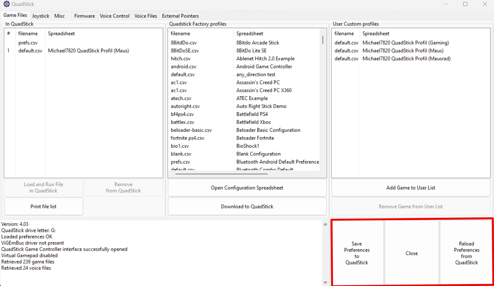The height and width of the screenshot is (286, 494).
Task: Open the Voice Control tab
Action: (x=114, y=16)
